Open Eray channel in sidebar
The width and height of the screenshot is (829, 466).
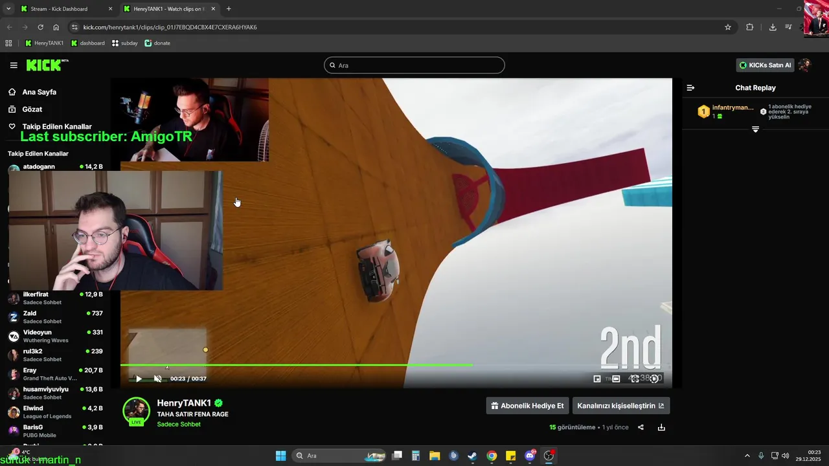(55, 374)
